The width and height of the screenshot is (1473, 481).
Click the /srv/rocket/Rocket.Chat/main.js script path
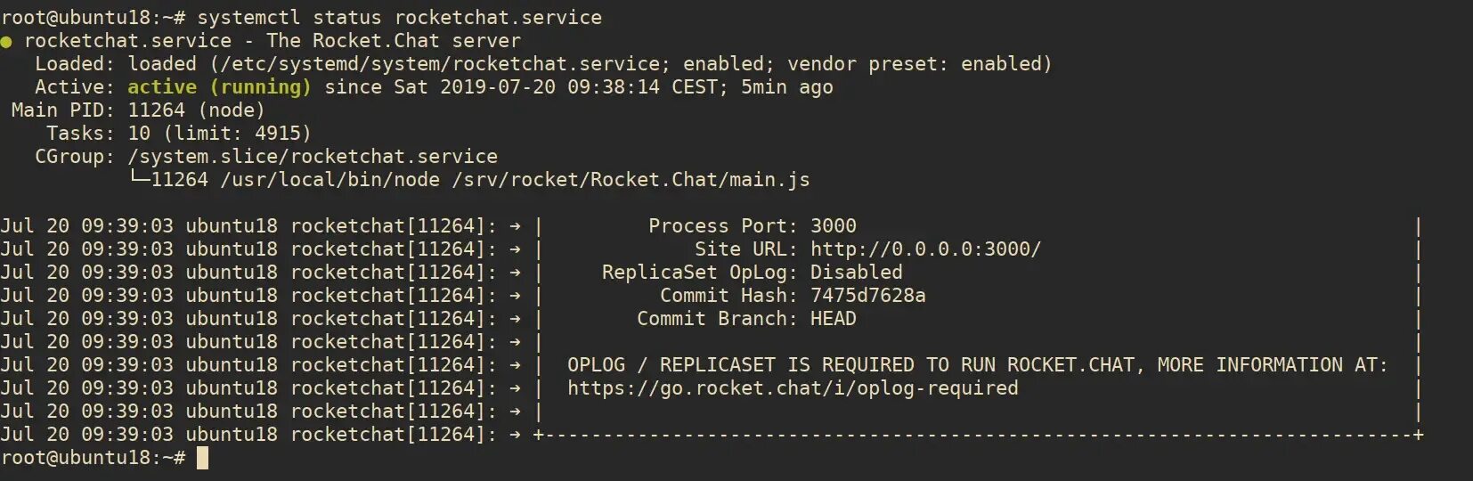(x=631, y=180)
